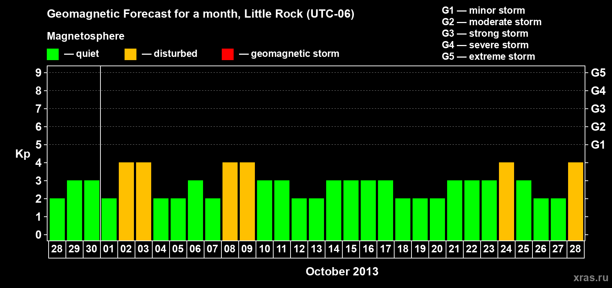
Task: Click the G2 label on right axis
Action: tap(598, 127)
